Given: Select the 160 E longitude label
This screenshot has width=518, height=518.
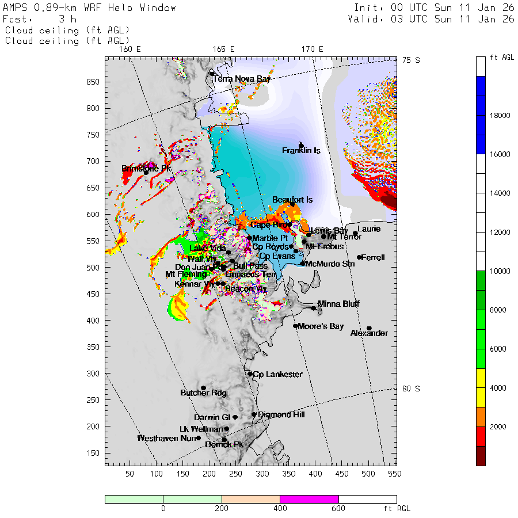Looking at the screenshot, I should coord(130,49).
